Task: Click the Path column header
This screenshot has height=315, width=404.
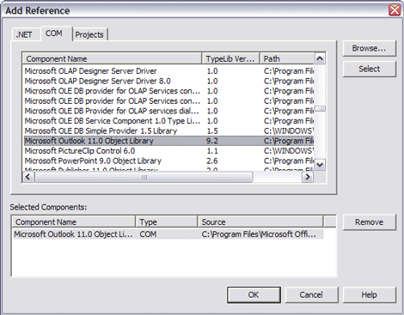Action: coord(287,58)
